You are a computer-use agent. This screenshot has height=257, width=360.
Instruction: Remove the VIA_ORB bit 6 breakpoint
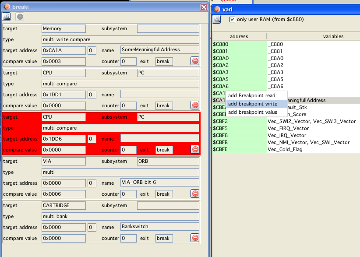point(195,194)
